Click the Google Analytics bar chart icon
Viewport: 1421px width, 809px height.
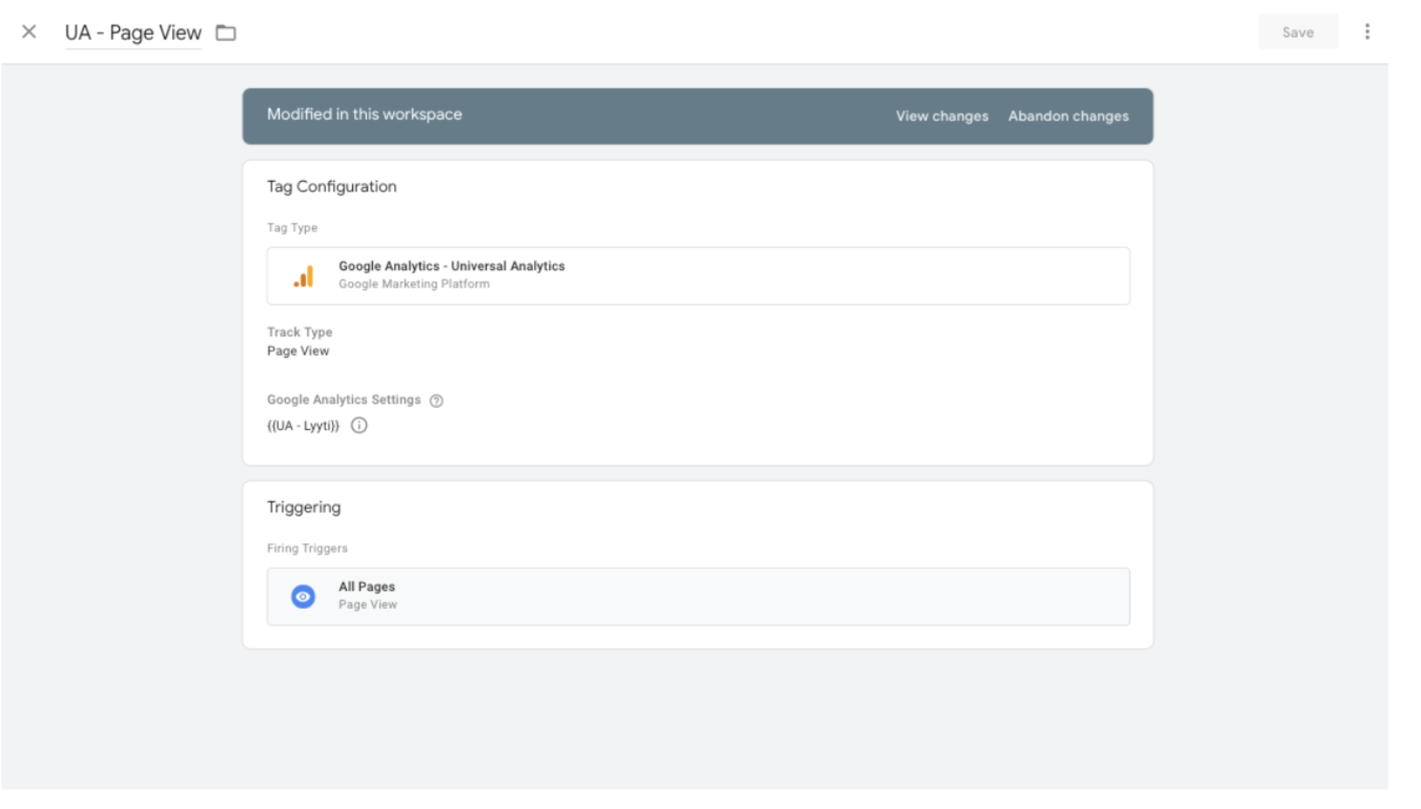(x=303, y=276)
